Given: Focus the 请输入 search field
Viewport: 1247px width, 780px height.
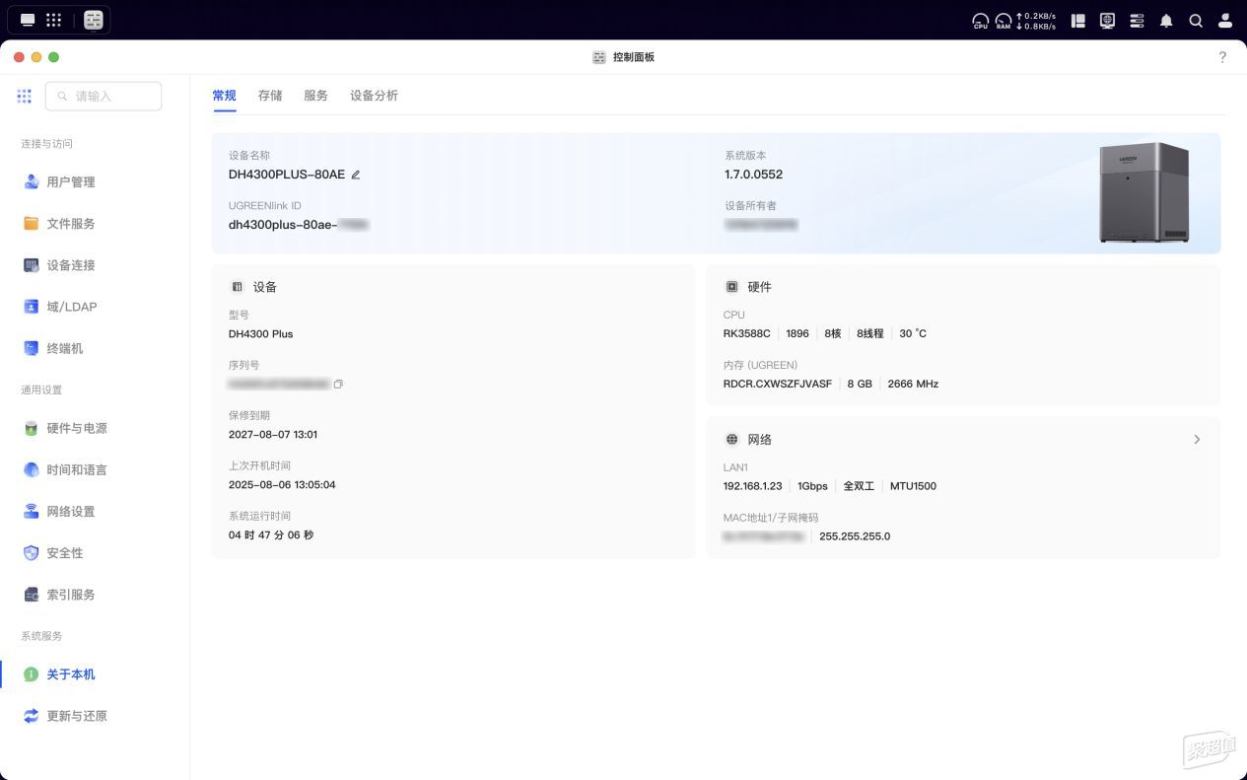Looking at the screenshot, I should tap(104, 96).
